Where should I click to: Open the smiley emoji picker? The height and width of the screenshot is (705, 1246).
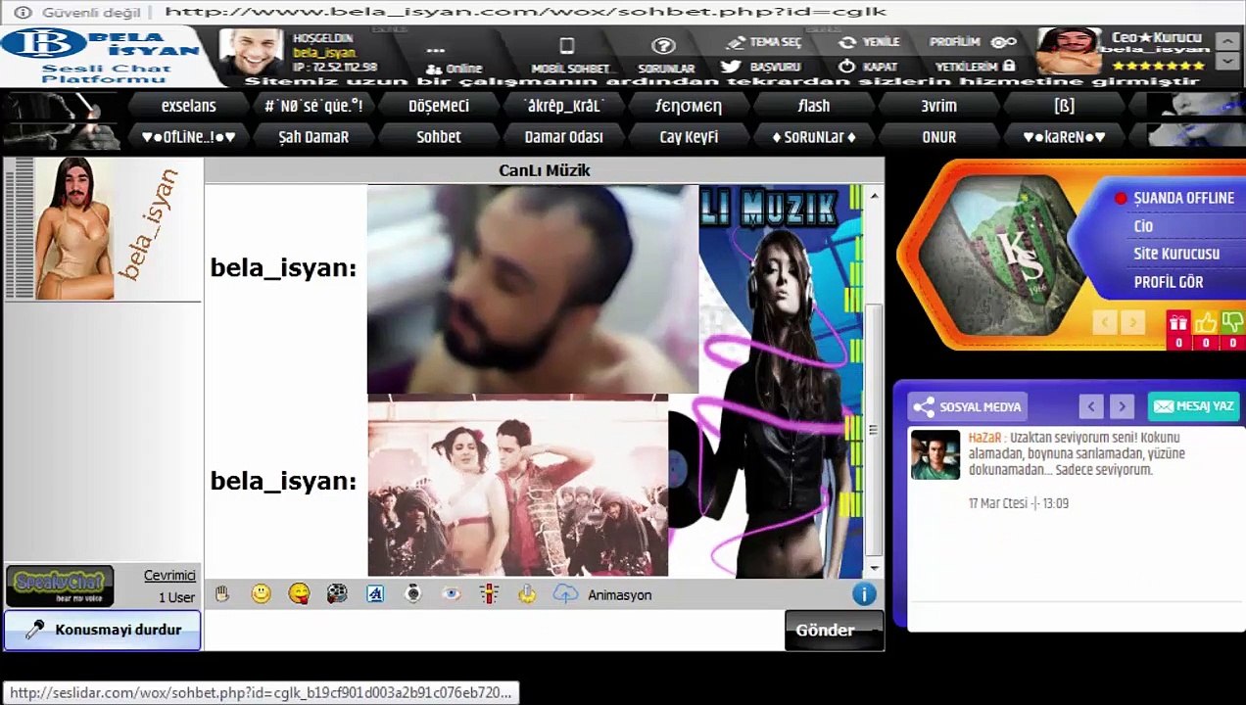tap(261, 593)
